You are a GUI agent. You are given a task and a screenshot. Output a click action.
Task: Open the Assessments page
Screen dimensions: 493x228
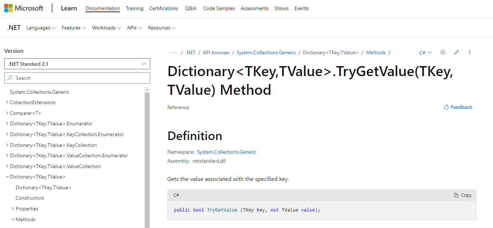254,8
